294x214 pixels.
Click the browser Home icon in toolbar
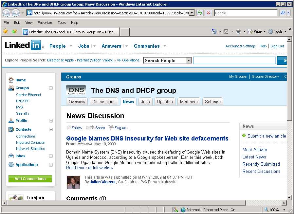tap(214, 31)
